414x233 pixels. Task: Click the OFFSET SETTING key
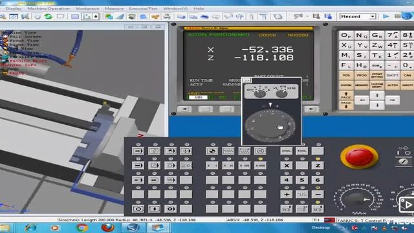[x=376, y=75]
